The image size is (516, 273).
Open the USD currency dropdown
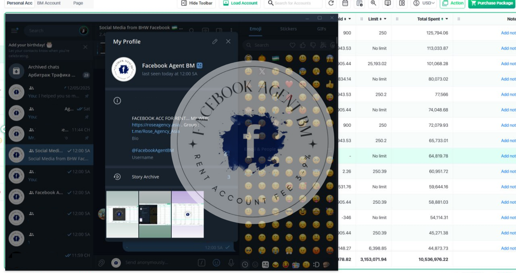424,3
